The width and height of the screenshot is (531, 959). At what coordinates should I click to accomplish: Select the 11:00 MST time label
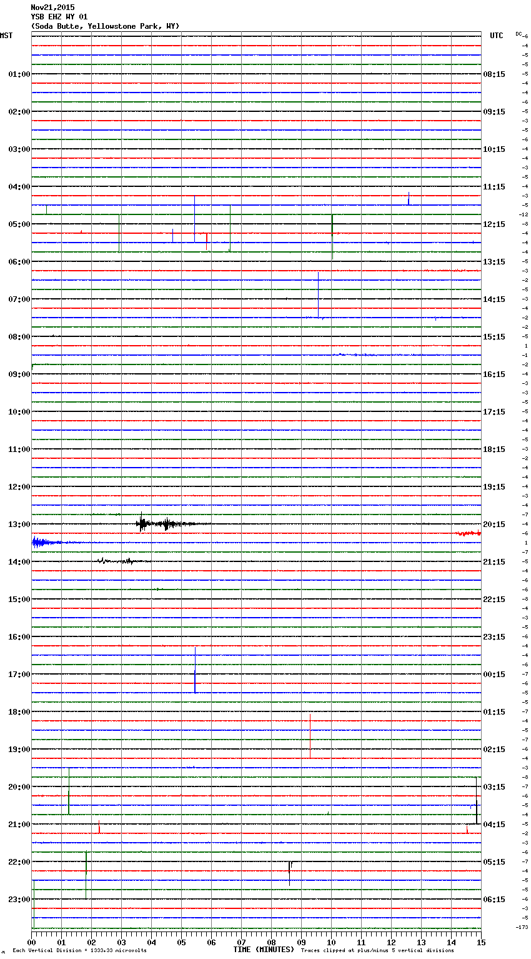pos(19,449)
